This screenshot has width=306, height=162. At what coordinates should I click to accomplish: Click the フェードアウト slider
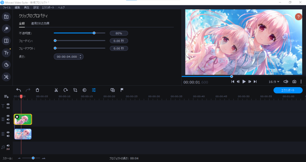pos(80,48)
